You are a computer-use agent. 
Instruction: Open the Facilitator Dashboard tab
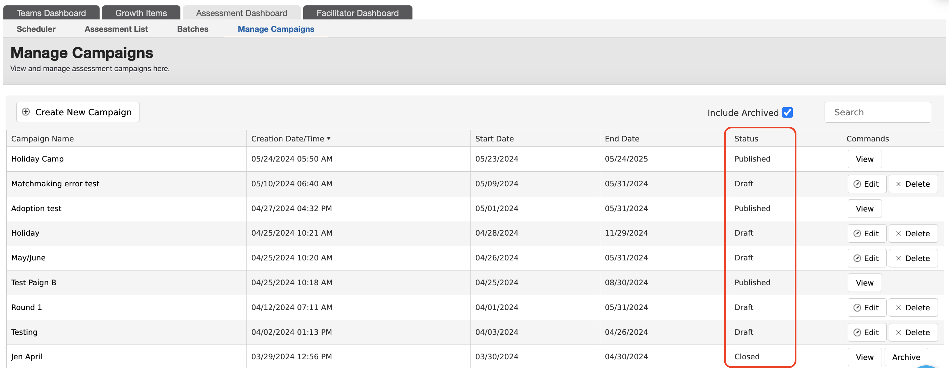pyautogui.click(x=358, y=13)
